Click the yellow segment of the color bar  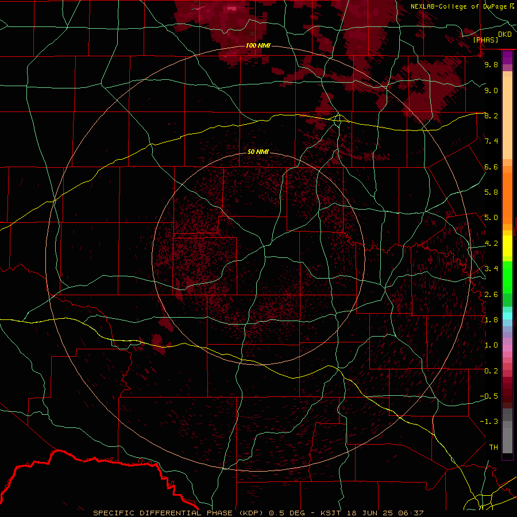pyautogui.click(x=507, y=246)
